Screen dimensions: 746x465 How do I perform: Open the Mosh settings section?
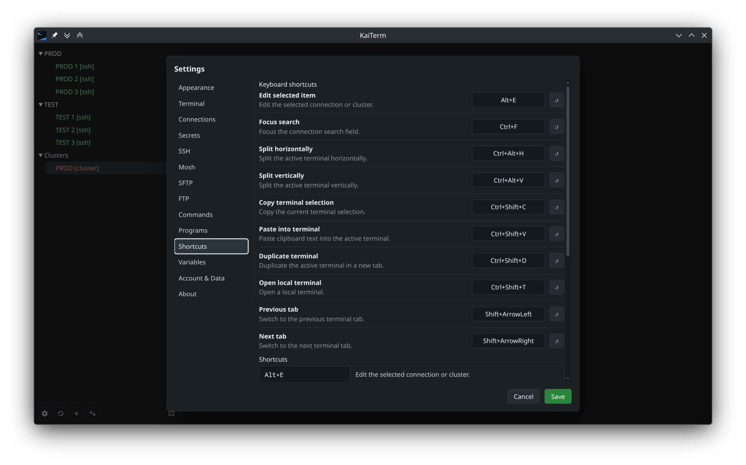[x=211, y=167]
